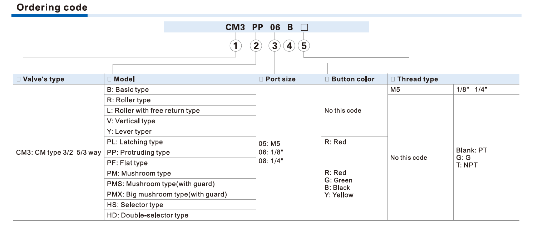Viewport: 543px width, 226px height.
Task: Select the circled number 5 marker
Action: pyautogui.click(x=303, y=46)
